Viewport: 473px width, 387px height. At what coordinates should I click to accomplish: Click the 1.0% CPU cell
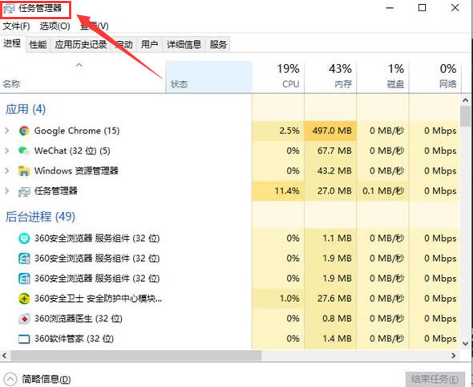(x=278, y=299)
